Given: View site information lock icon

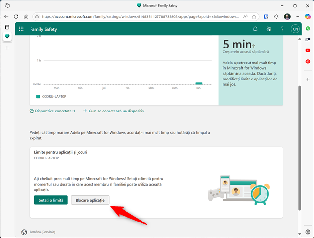Looking at the screenshot, I should [37, 16].
